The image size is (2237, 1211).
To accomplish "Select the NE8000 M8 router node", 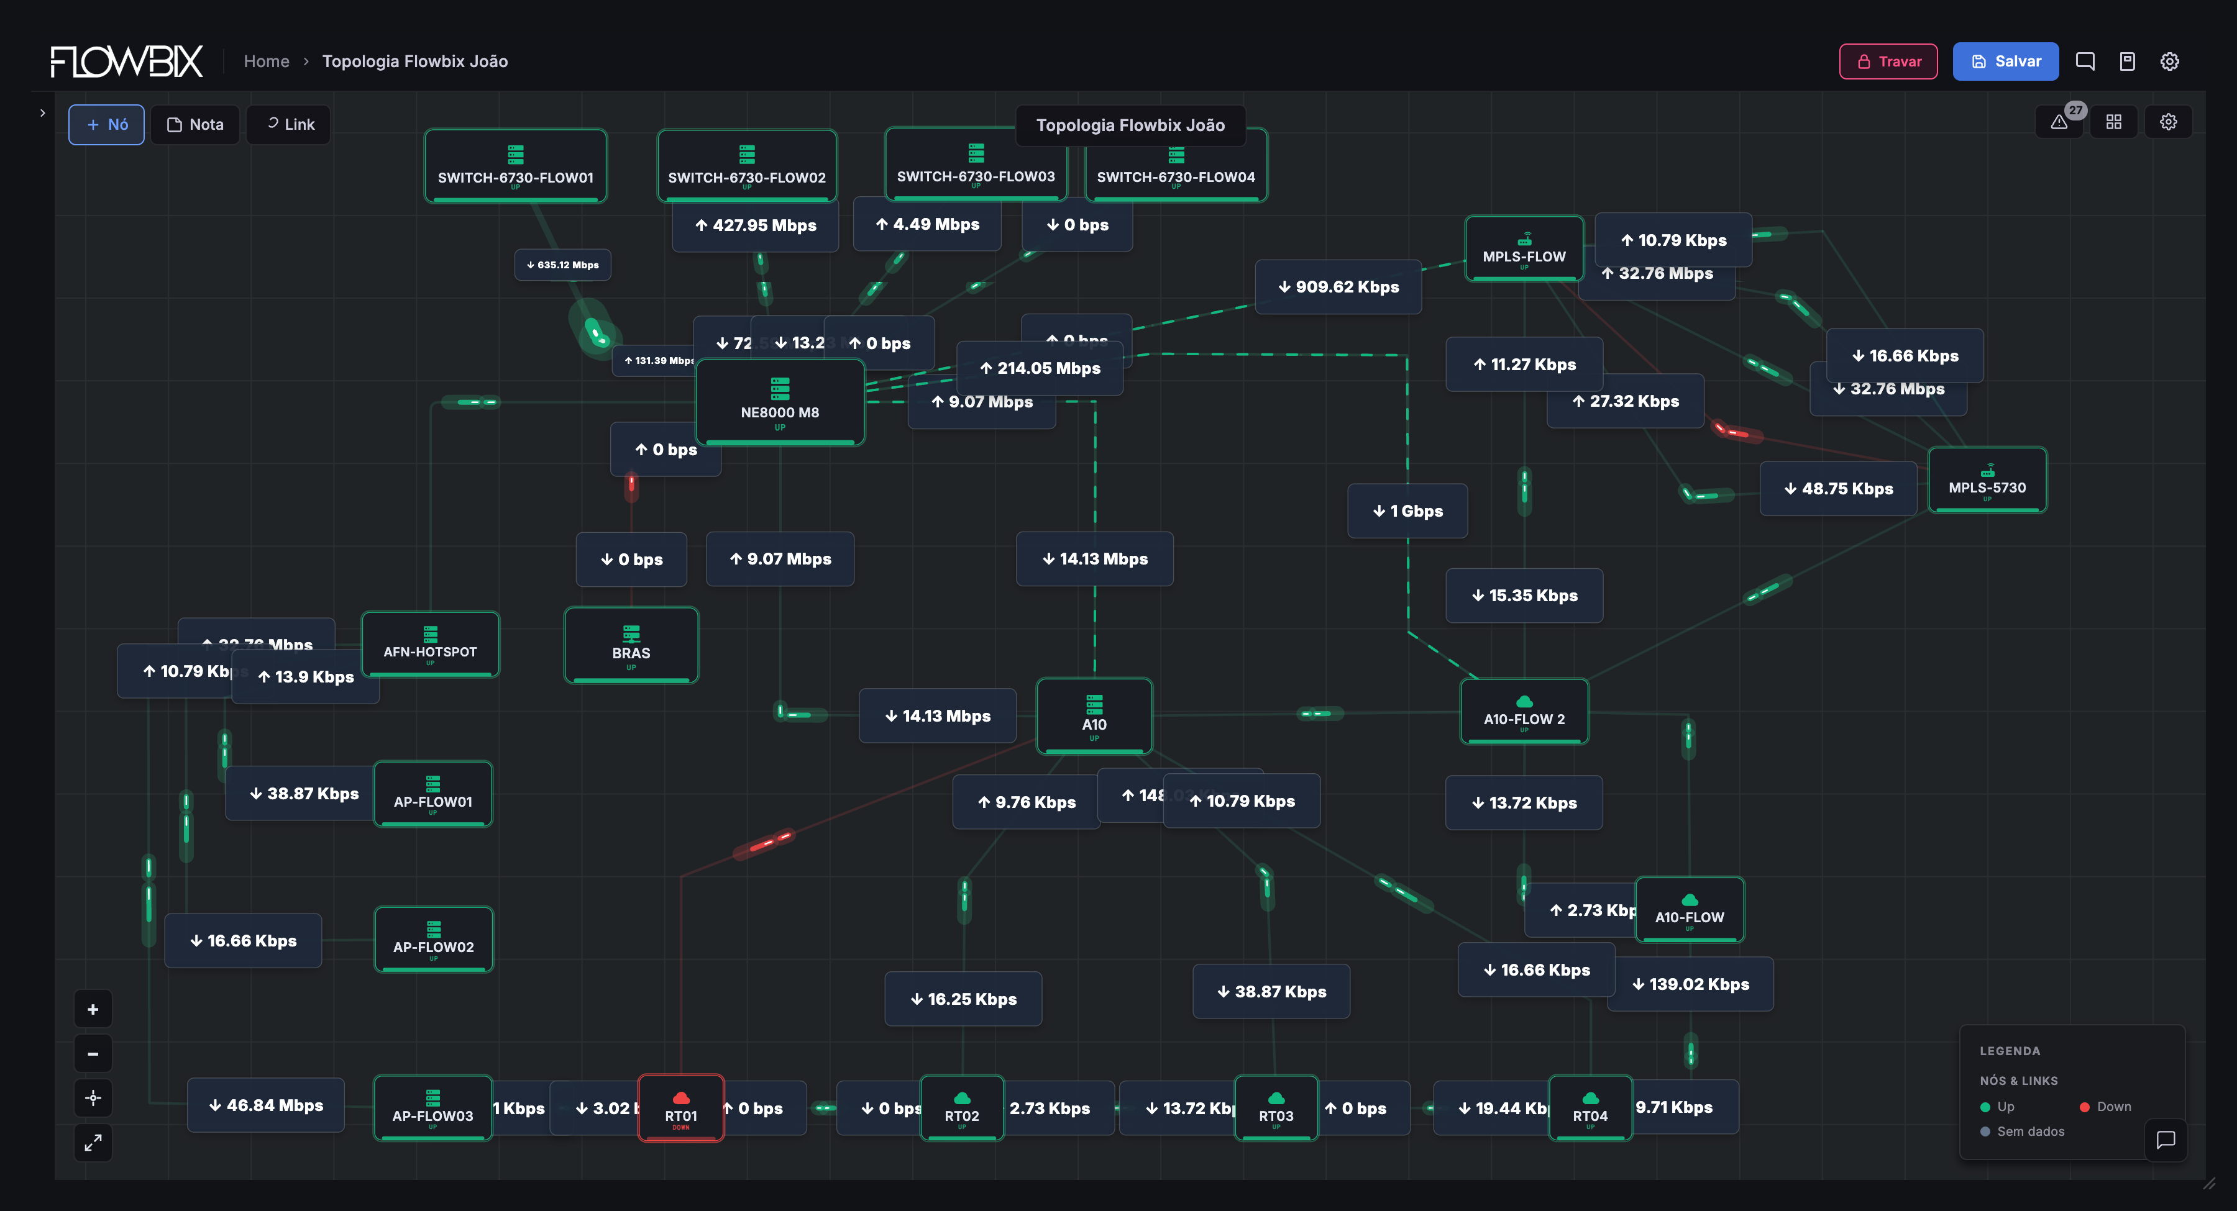I will pos(780,403).
